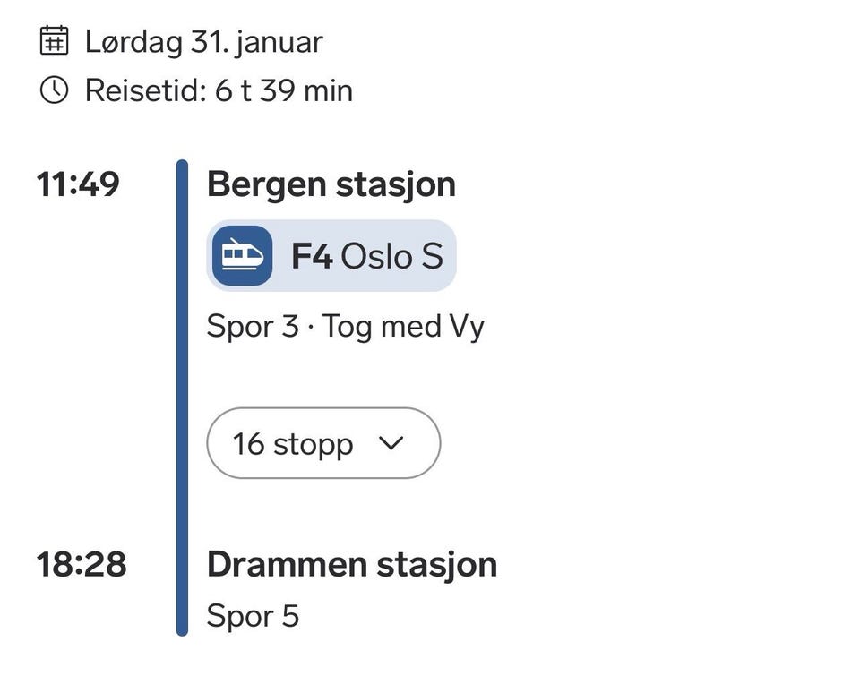Click the calendar icon beside the date
Viewport: 860px width, 684px height.
pyautogui.click(x=54, y=41)
